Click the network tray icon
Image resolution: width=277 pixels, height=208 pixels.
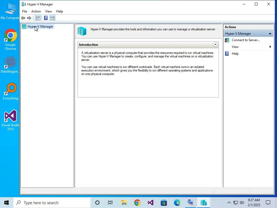[x=236, y=203]
